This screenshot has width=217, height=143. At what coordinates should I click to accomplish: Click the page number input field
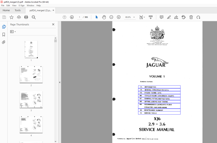tap(79, 17)
